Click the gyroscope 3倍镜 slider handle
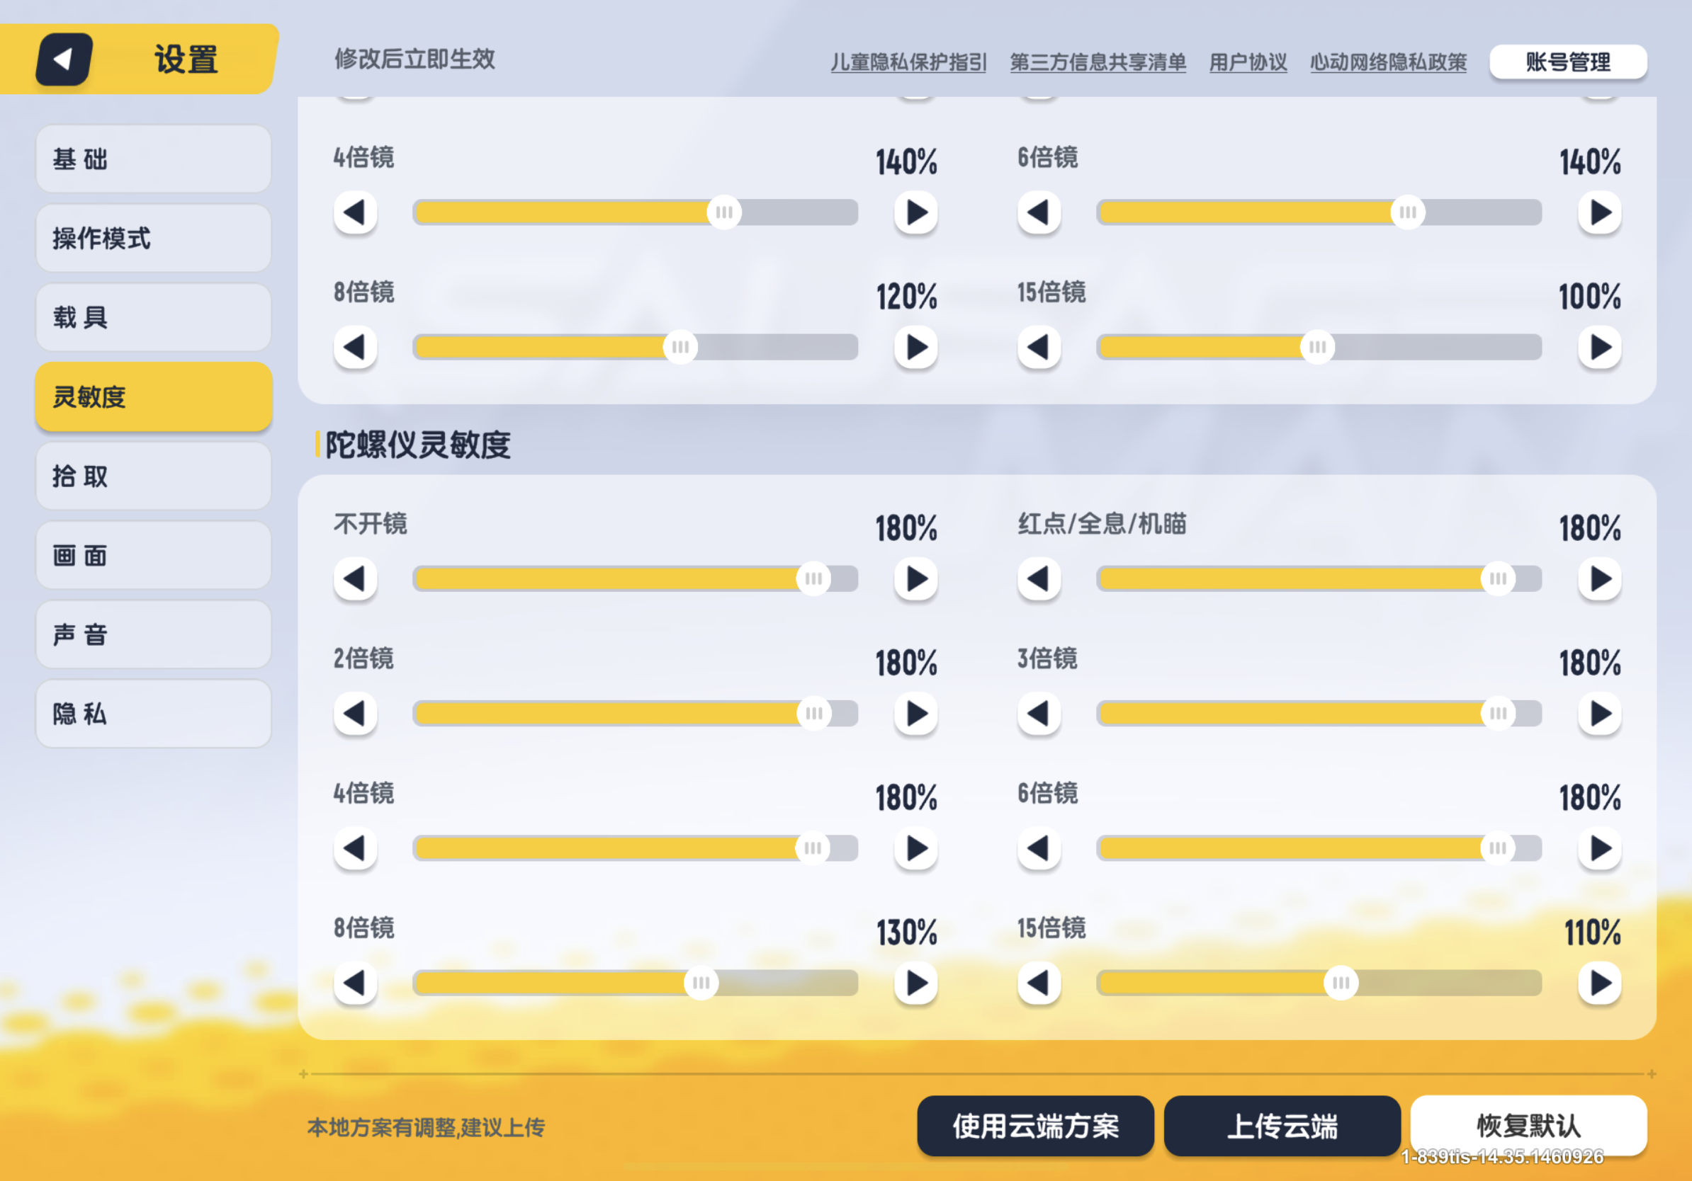The width and height of the screenshot is (1692, 1181). (1498, 714)
